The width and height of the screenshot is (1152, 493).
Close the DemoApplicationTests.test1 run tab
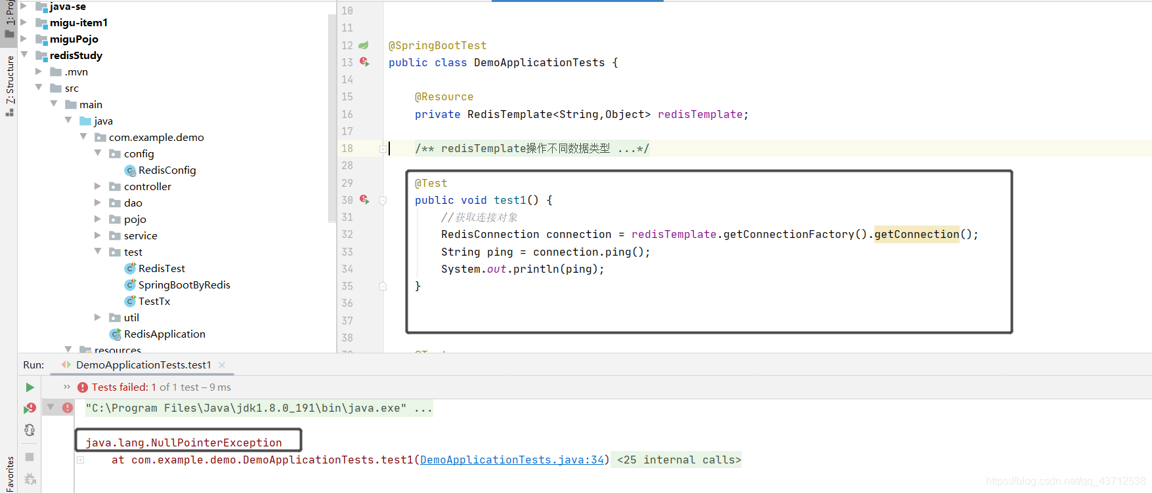pyautogui.click(x=222, y=365)
